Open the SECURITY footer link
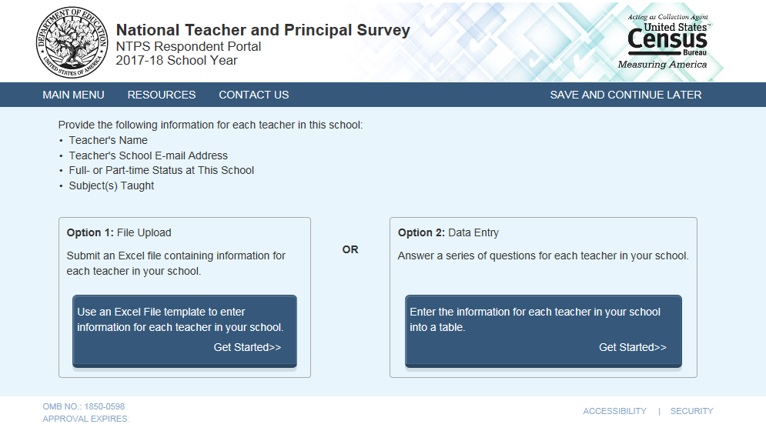The height and width of the screenshot is (441, 766). pos(691,411)
